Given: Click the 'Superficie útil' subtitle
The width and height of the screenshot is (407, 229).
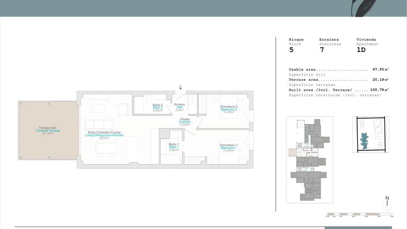Looking at the screenshot, I should 307,75.
